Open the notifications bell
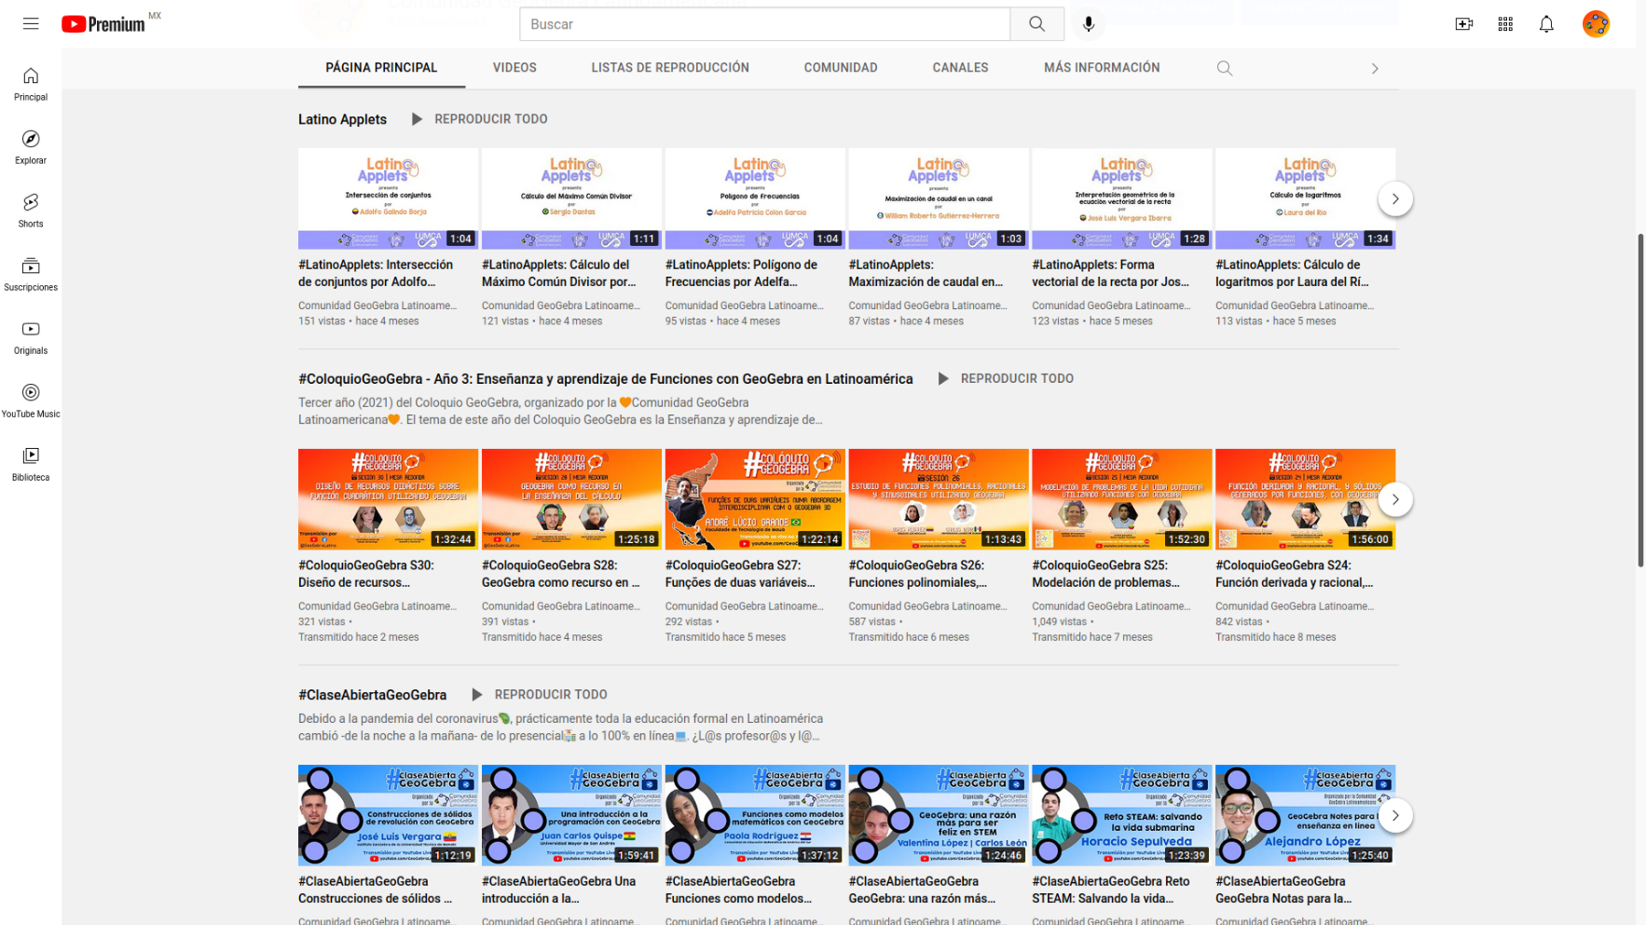 point(1545,24)
